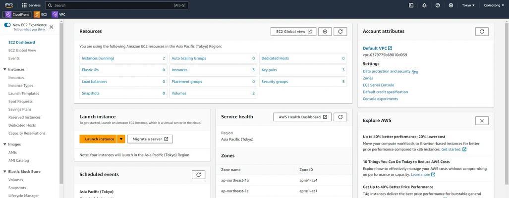Collapse the Elastic Block Store section

tap(4, 172)
